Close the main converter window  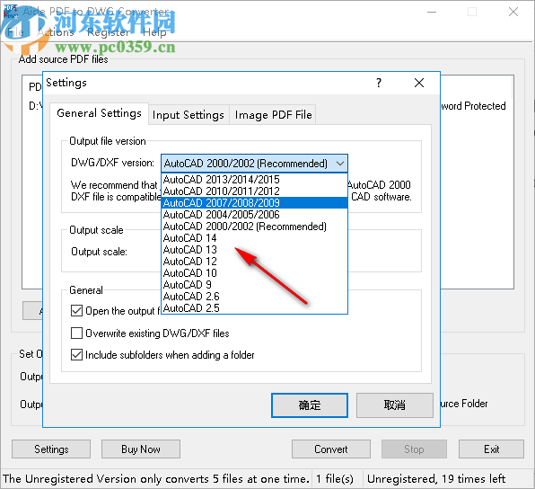tap(513, 12)
